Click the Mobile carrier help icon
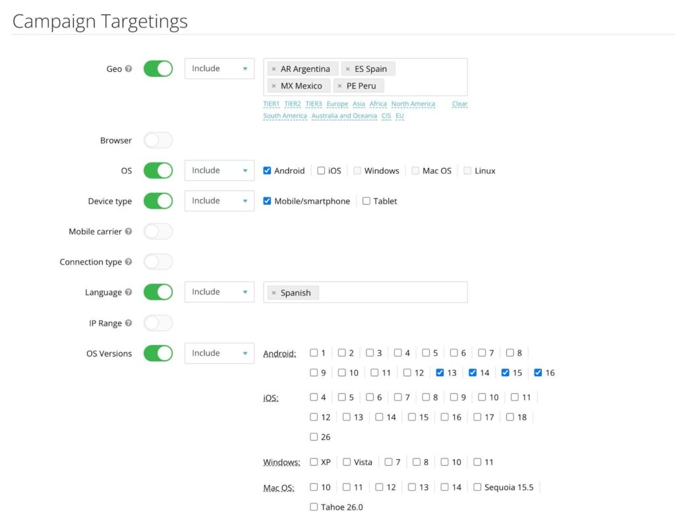Screen dimensions: 675x529 [x=129, y=231]
